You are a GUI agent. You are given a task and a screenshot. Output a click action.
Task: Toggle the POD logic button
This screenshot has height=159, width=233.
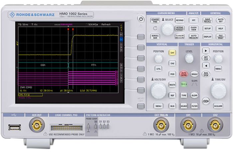[172, 74]
